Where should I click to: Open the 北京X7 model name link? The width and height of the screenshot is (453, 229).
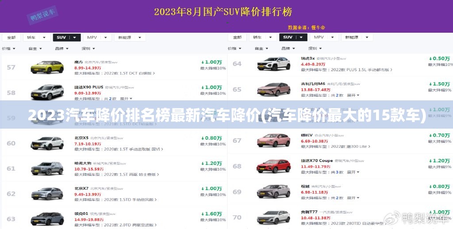point(81,188)
